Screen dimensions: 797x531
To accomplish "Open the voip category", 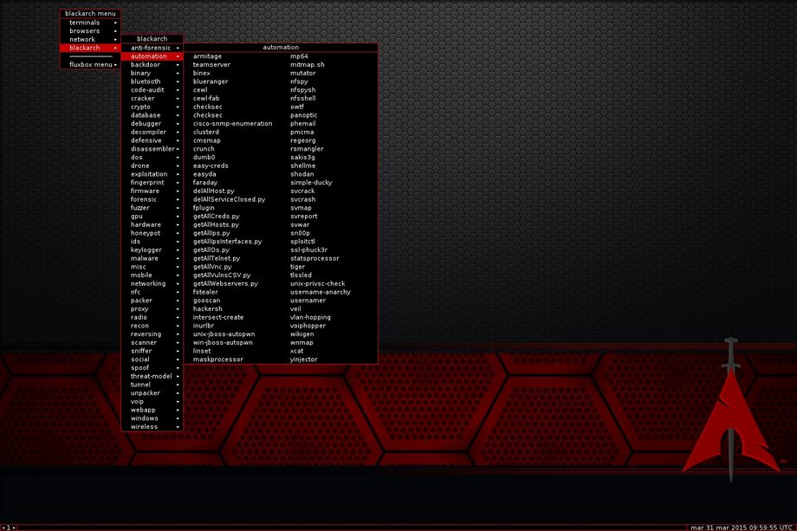I will 152,401.
